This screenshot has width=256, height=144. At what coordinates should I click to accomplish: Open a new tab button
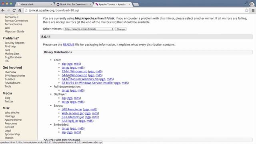coord(136,4)
